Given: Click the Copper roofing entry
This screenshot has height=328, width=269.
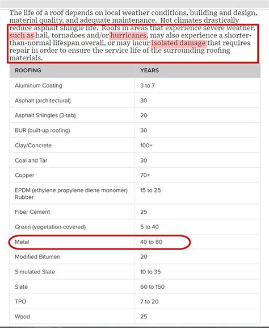Looking at the screenshot, I should tap(24, 175).
